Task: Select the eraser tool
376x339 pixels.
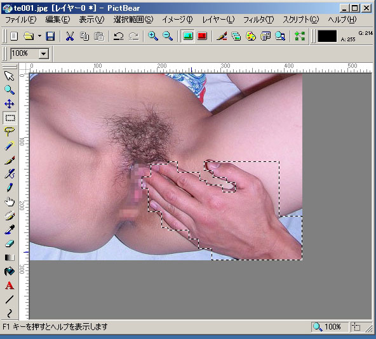Action: click(x=10, y=244)
